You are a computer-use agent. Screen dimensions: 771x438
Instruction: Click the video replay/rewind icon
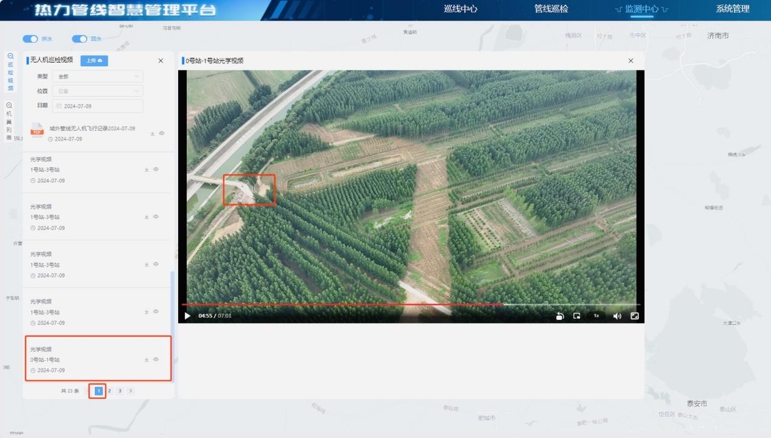(x=560, y=316)
